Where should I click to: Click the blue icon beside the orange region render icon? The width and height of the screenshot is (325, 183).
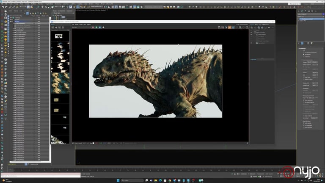pos(233,27)
